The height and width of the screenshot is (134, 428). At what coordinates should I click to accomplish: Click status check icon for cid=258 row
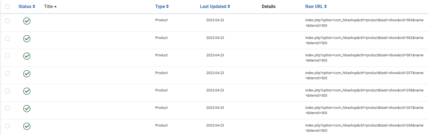27,91
